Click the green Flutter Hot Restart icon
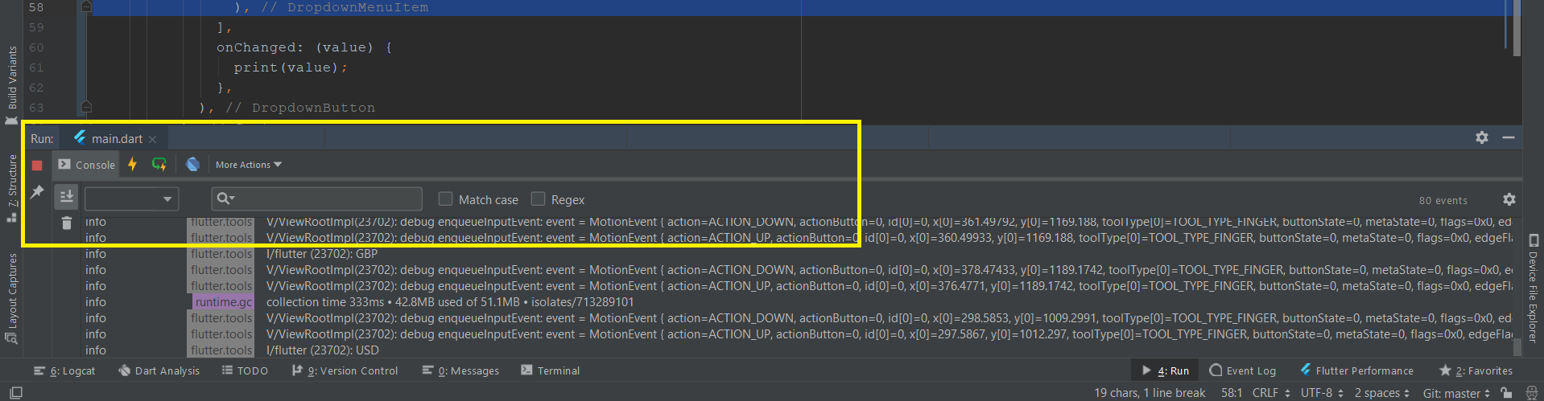Screen dimensions: 1544x401 click(159, 164)
